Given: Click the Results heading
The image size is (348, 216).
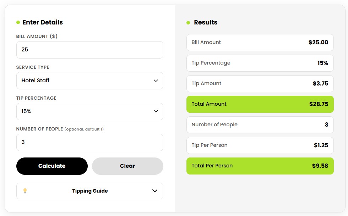Looking at the screenshot, I should point(206,22).
